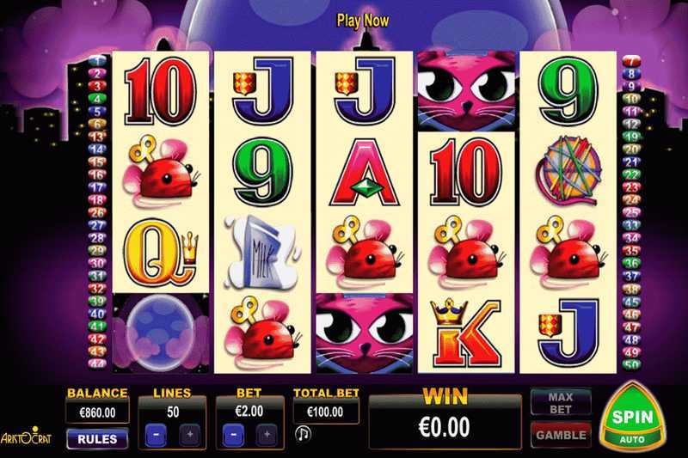This screenshot has width=688, height=458.
Task: Select MAX BET
Action: point(561,403)
